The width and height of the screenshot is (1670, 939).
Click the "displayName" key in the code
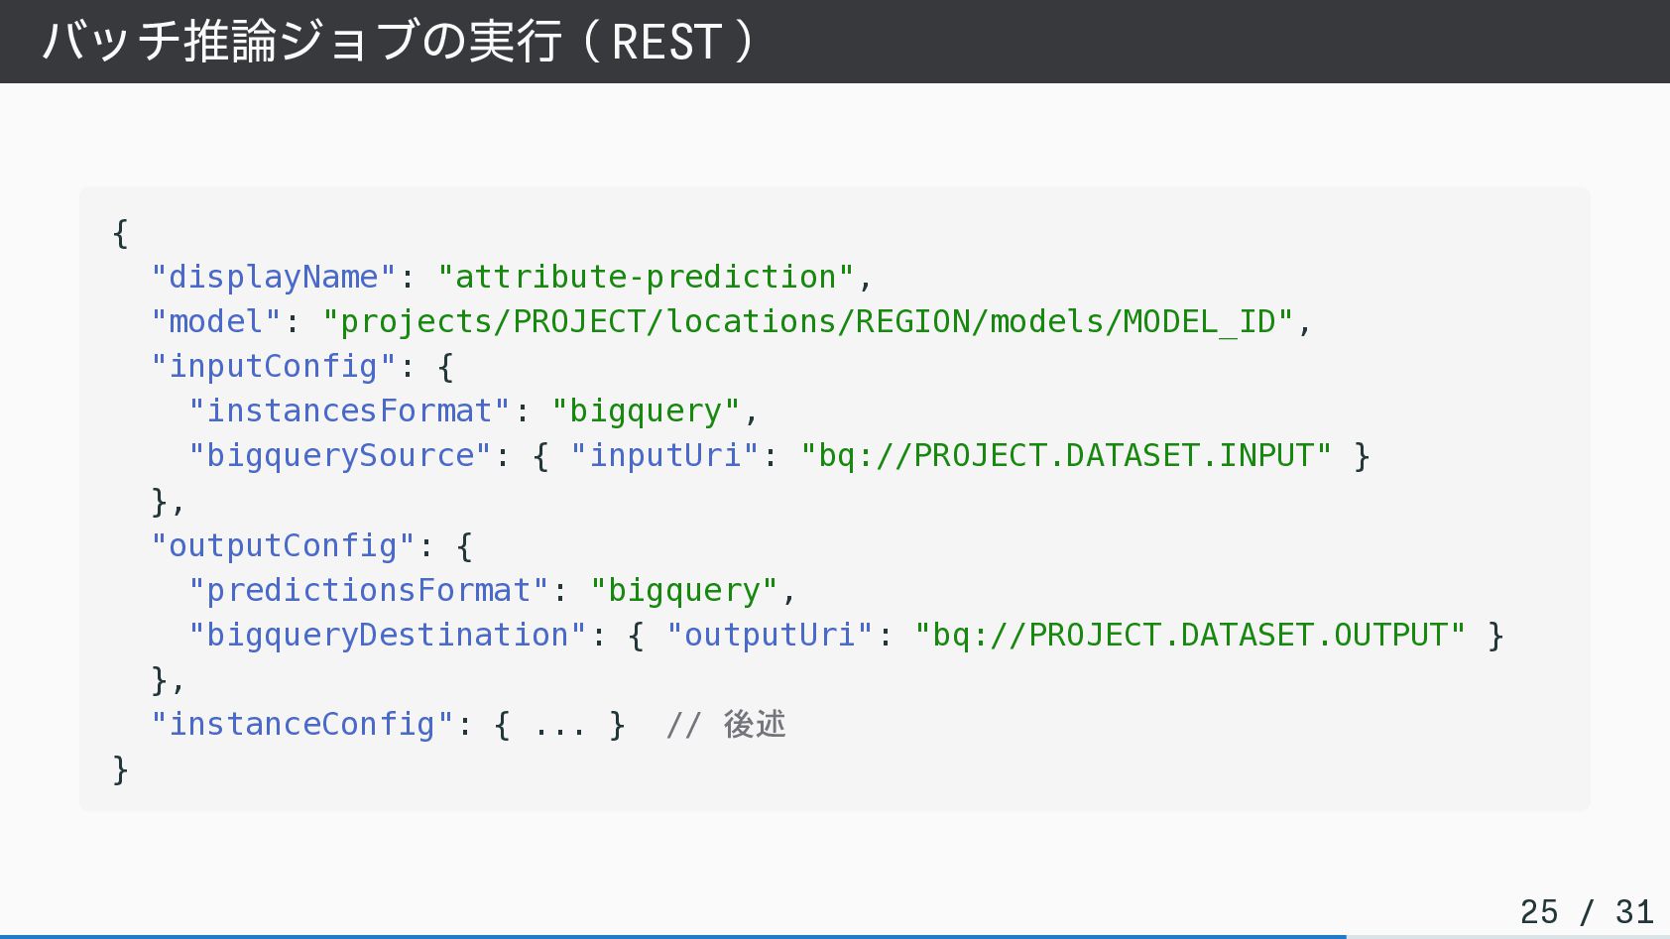click(274, 277)
